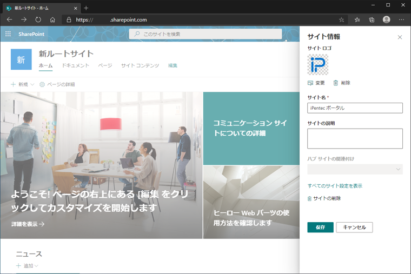The width and height of the screenshot is (411, 274).
Task: Open a new browser tab
Action: (86, 8)
